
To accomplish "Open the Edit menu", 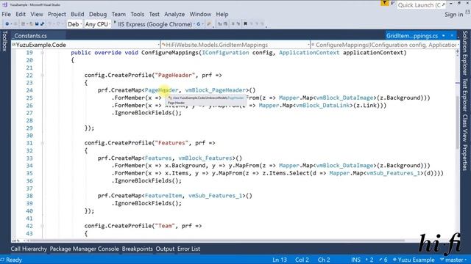I will click(21, 14).
